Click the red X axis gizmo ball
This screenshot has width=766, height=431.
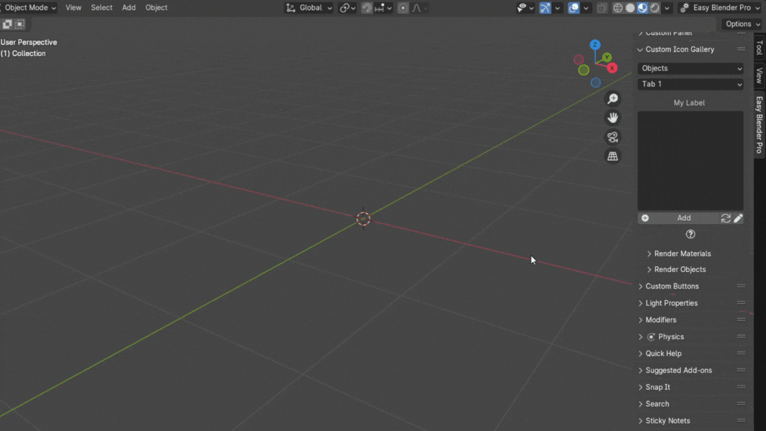(612, 68)
